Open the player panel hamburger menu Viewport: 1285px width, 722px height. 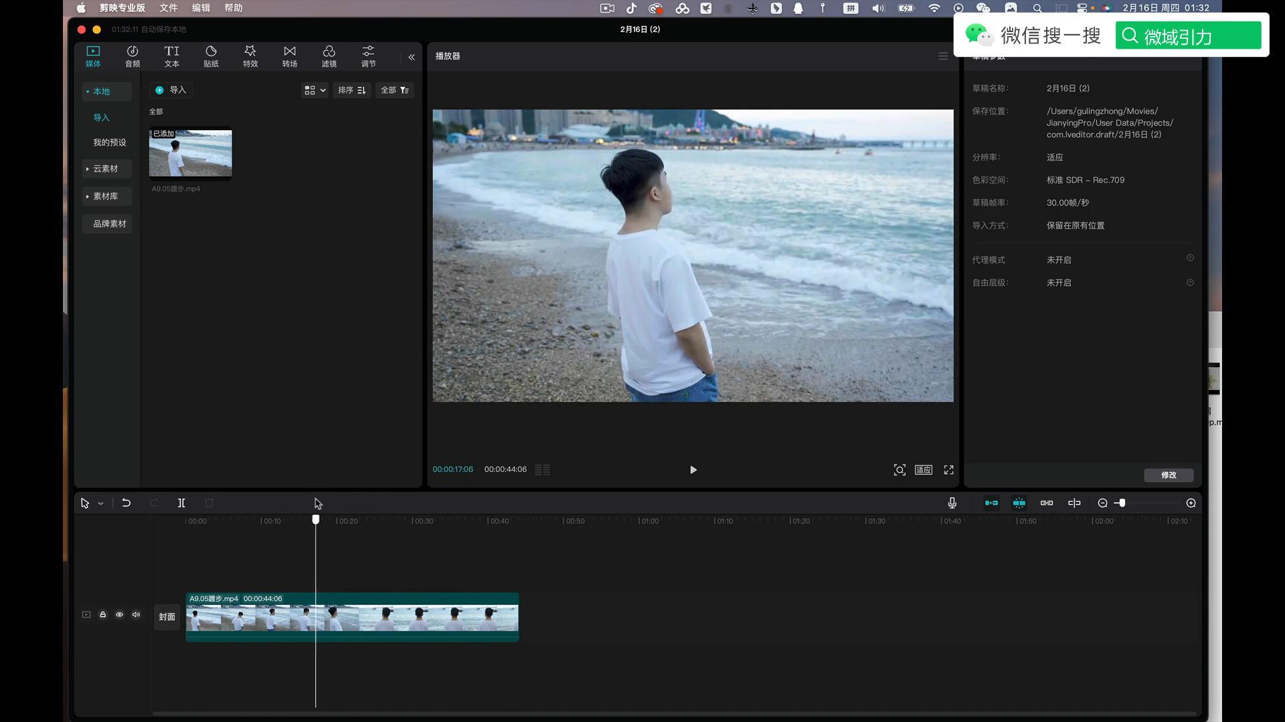(943, 56)
